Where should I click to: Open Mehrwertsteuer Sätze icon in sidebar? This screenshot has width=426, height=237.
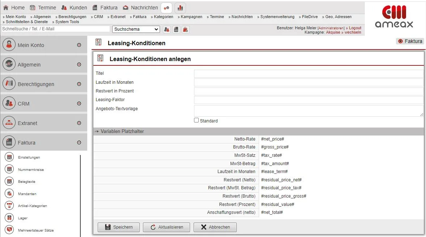point(9,230)
